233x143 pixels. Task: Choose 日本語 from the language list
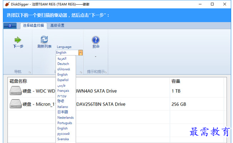(x=62, y=112)
